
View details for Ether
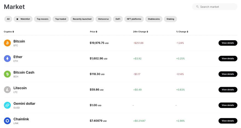228,58
